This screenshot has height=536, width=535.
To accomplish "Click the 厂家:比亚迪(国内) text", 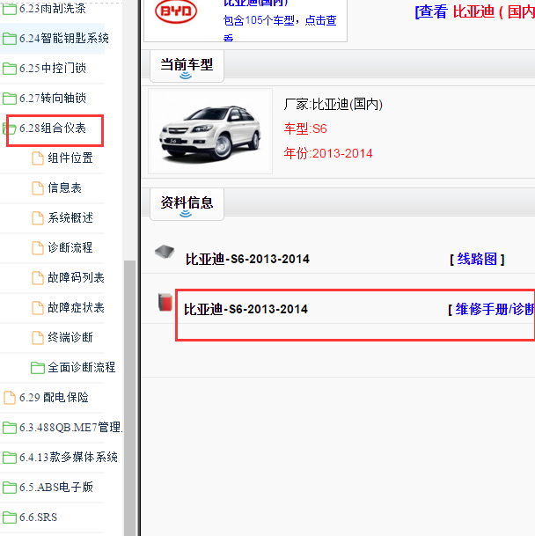I will click(x=333, y=104).
